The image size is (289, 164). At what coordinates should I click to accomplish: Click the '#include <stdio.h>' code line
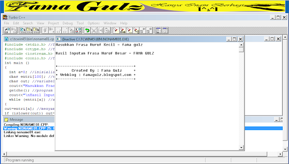[x=29, y=45]
